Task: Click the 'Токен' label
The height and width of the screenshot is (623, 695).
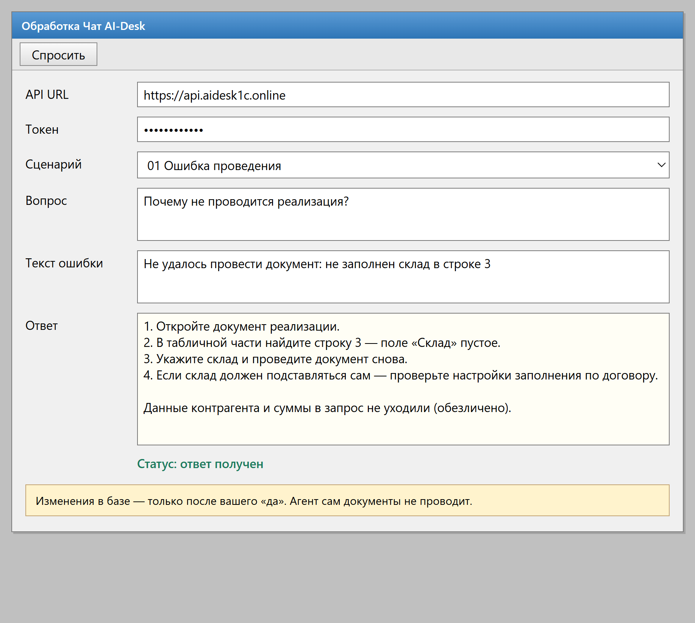Action: (42, 130)
